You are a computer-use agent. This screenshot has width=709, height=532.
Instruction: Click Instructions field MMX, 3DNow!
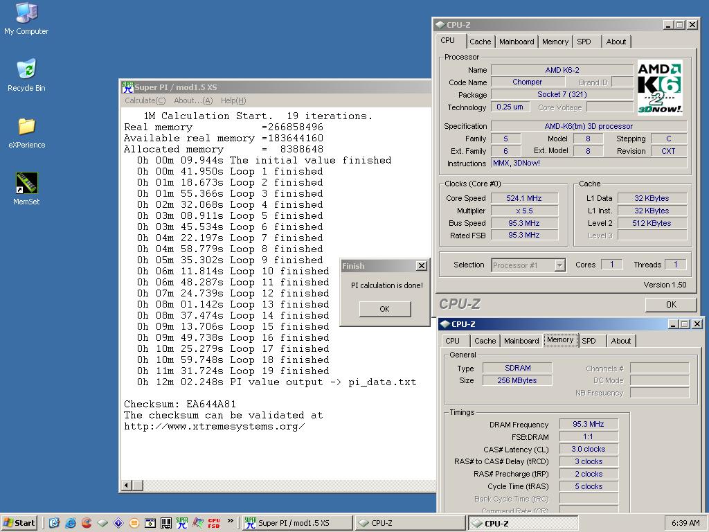(589, 163)
